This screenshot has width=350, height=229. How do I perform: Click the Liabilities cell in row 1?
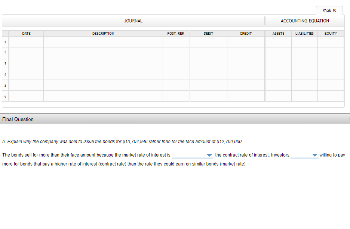pyautogui.click(x=304, y=42)
